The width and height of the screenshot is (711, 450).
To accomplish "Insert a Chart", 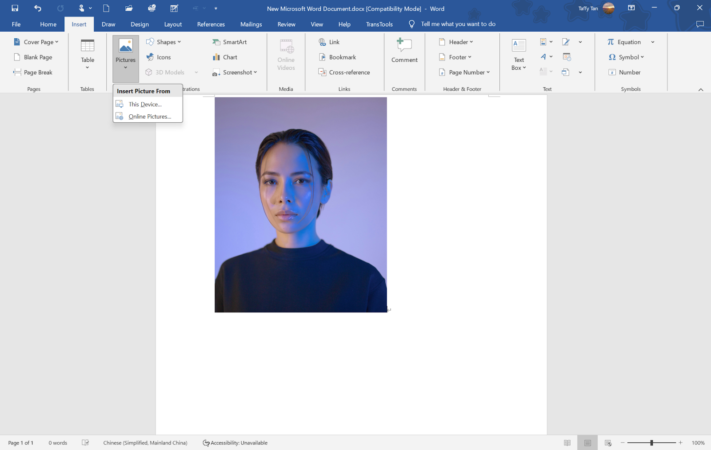I will [x=225, y=57].
